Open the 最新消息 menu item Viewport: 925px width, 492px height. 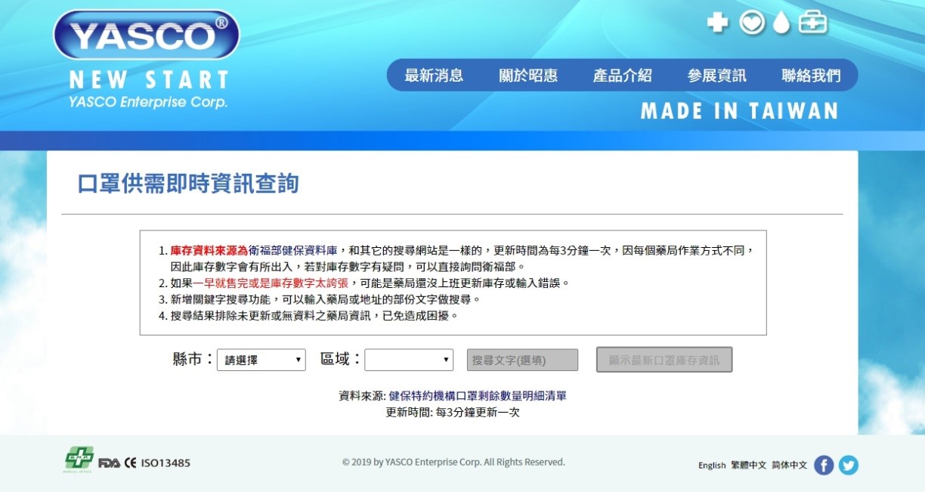(435, 76)
